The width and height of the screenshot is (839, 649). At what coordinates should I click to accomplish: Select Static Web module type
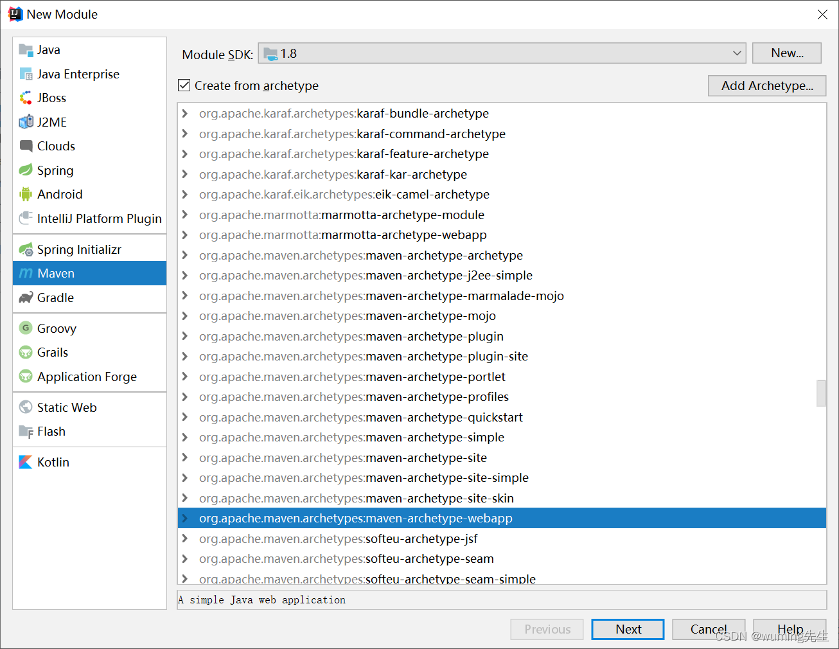89,407
